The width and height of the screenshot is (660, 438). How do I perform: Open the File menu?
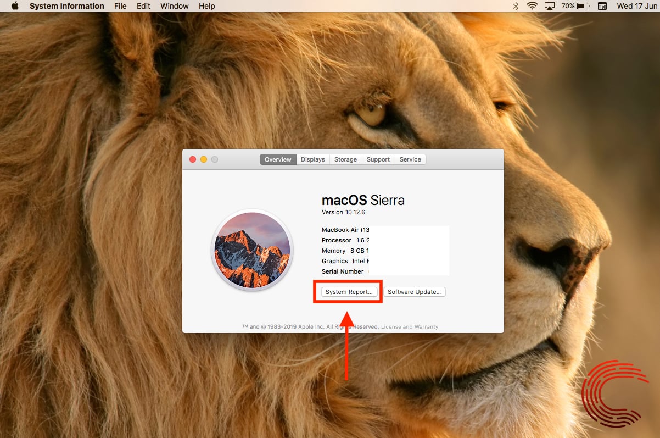click(120, 6)
